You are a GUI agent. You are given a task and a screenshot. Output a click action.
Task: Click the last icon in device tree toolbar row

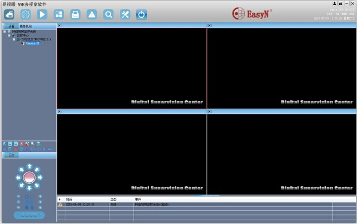tap(38, 144)
